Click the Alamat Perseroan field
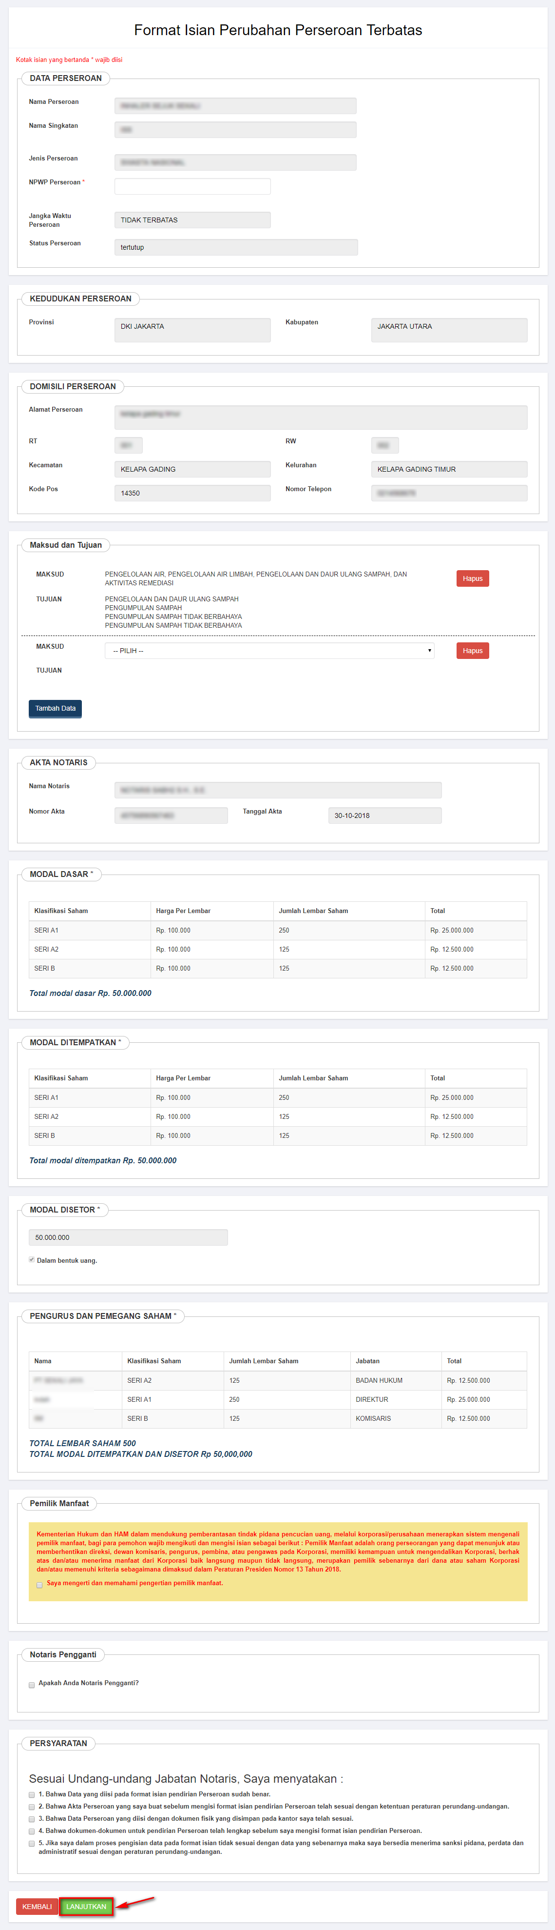The width and height of the screenshot is (555, 1930). (321, 418)
